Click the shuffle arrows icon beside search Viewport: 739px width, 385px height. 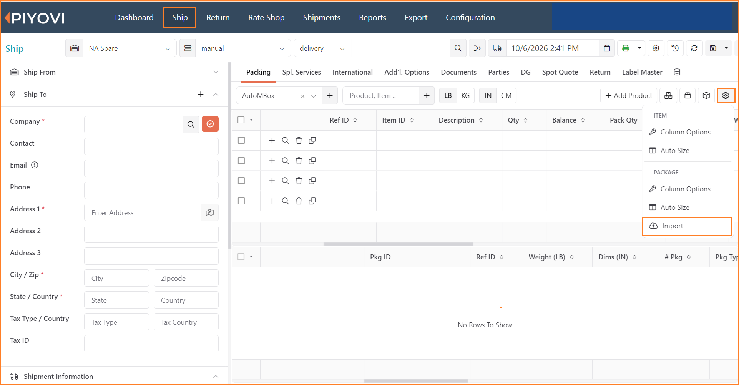pyautogui.click(x=477, y=48)
